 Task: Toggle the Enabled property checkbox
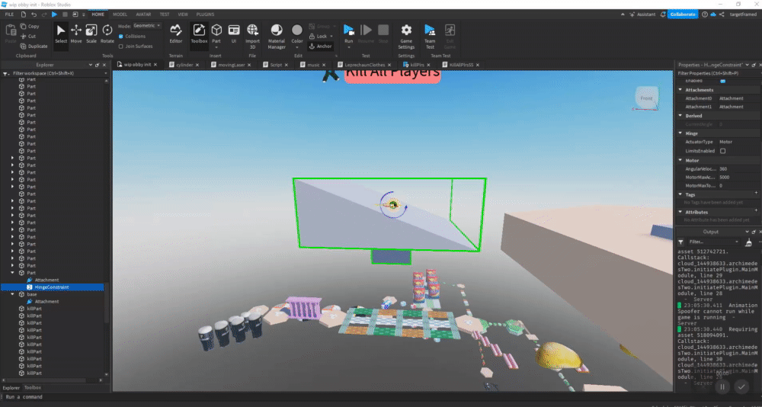click(722, 81)
